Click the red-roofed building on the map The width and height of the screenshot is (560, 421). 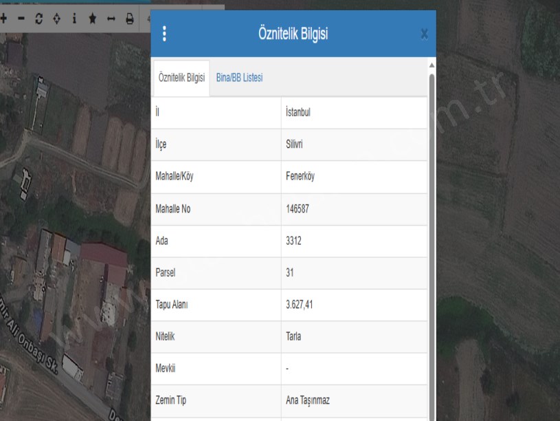[x=103, y=255]
